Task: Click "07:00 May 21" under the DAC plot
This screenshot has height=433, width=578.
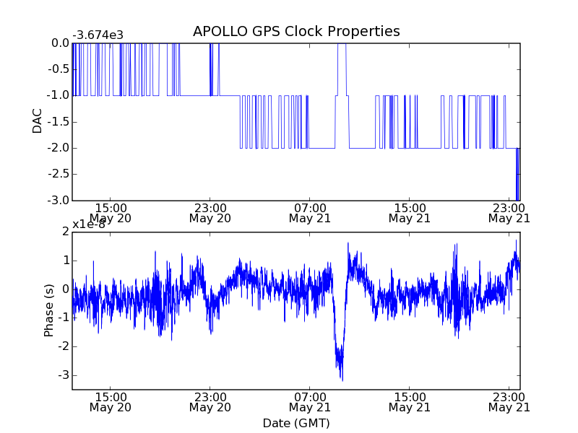Action: (310, 213)
